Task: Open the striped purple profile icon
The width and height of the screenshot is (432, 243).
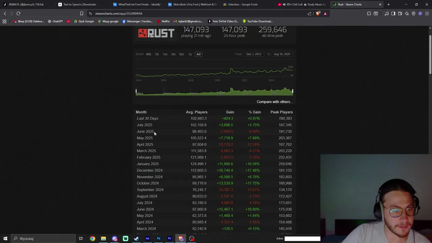Action: click(x=420, y=13)
